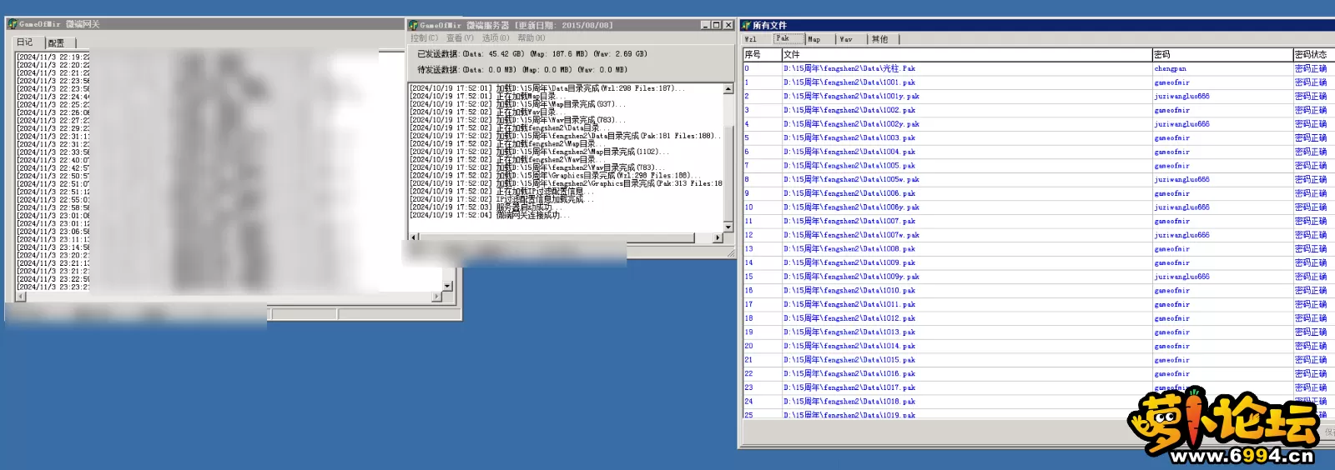Switch to the Wzl files tab

pos(751,39)
